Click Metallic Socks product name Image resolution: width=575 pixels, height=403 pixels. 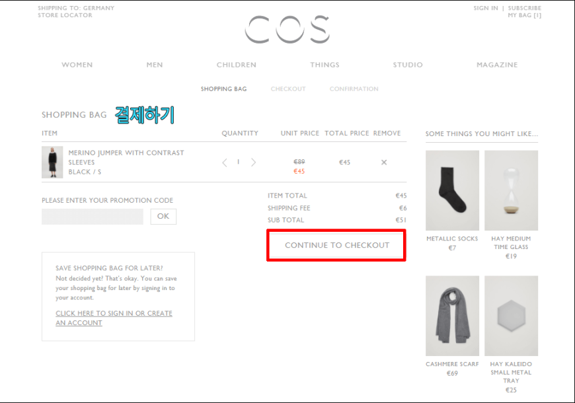(452, 238)
